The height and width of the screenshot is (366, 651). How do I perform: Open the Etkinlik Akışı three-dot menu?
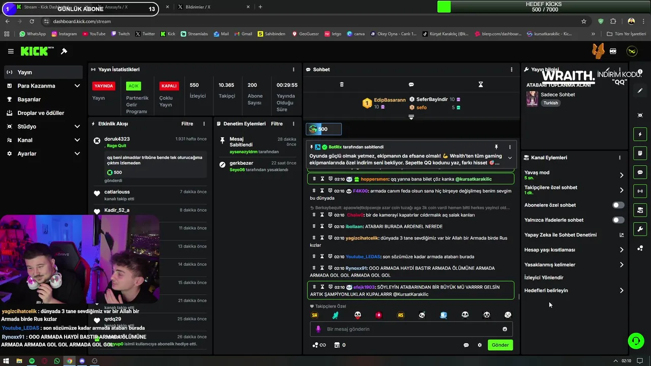(x=204, y=124)
